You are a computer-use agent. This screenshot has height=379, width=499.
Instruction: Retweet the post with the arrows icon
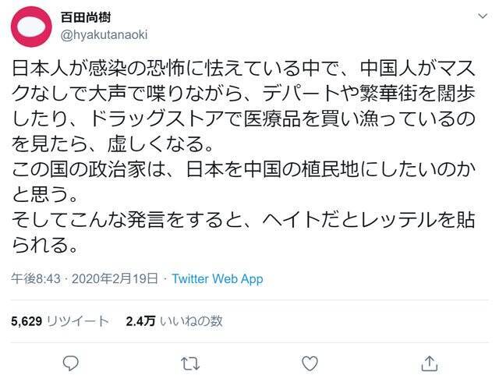[x=190, y=363]
